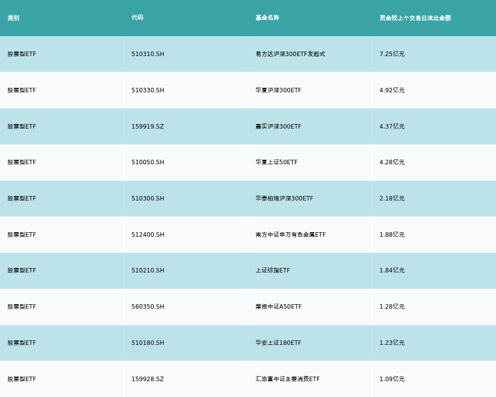The width and height of the screenshot is (496, 397).
Task: Select 股票型ETF in the 510300.SH row
Action: [22, 198]
